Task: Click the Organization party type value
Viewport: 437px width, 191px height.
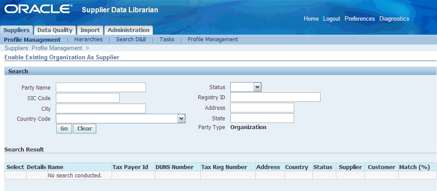Action: click(x=248, y=127)
